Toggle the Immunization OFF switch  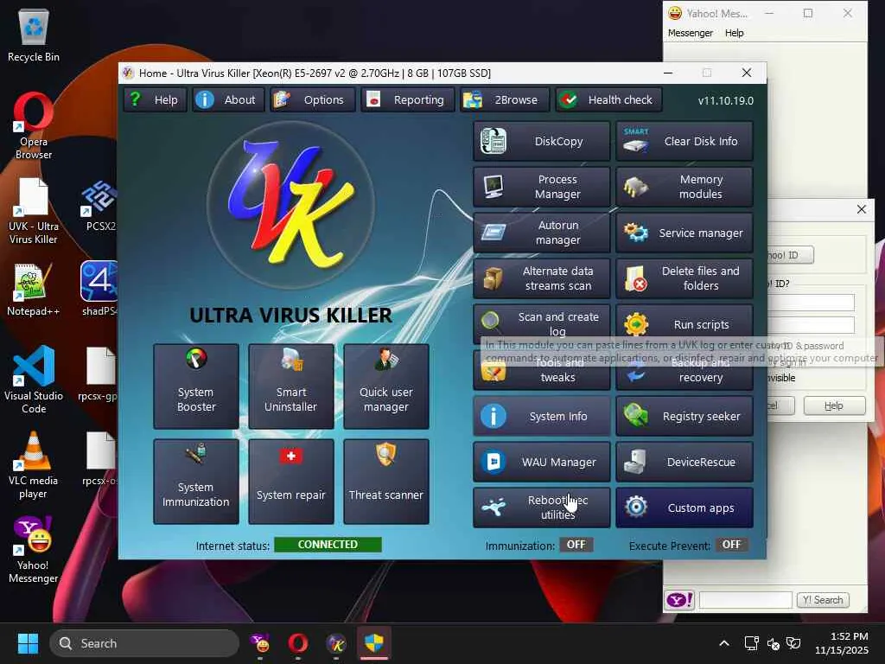[576, 545]
